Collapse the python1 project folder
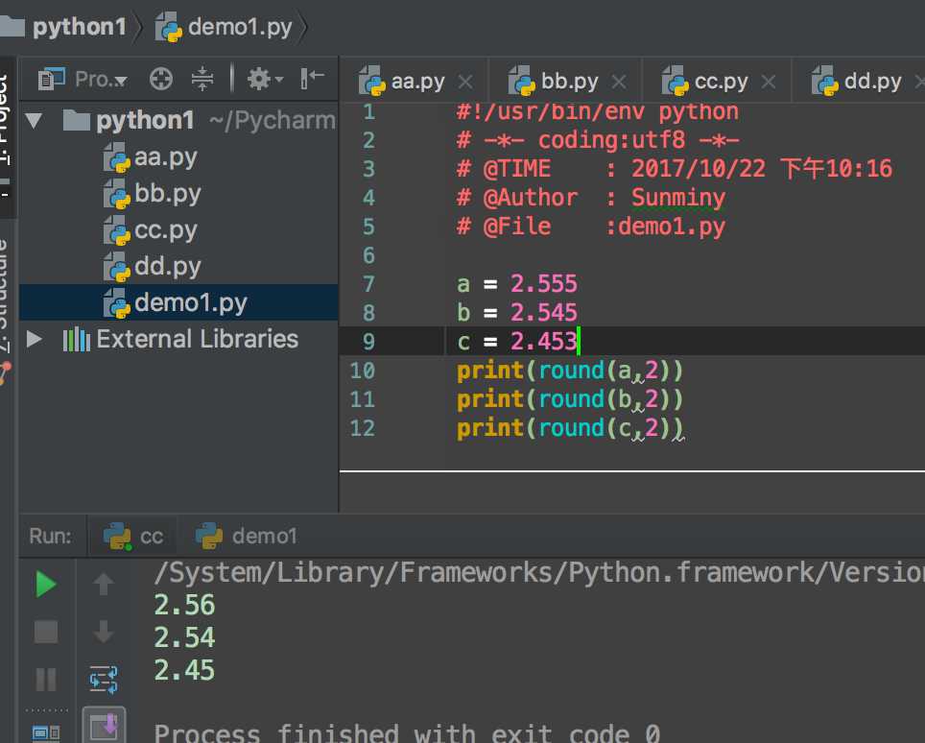This screenshot has width=925, height=743. (34, 121)
